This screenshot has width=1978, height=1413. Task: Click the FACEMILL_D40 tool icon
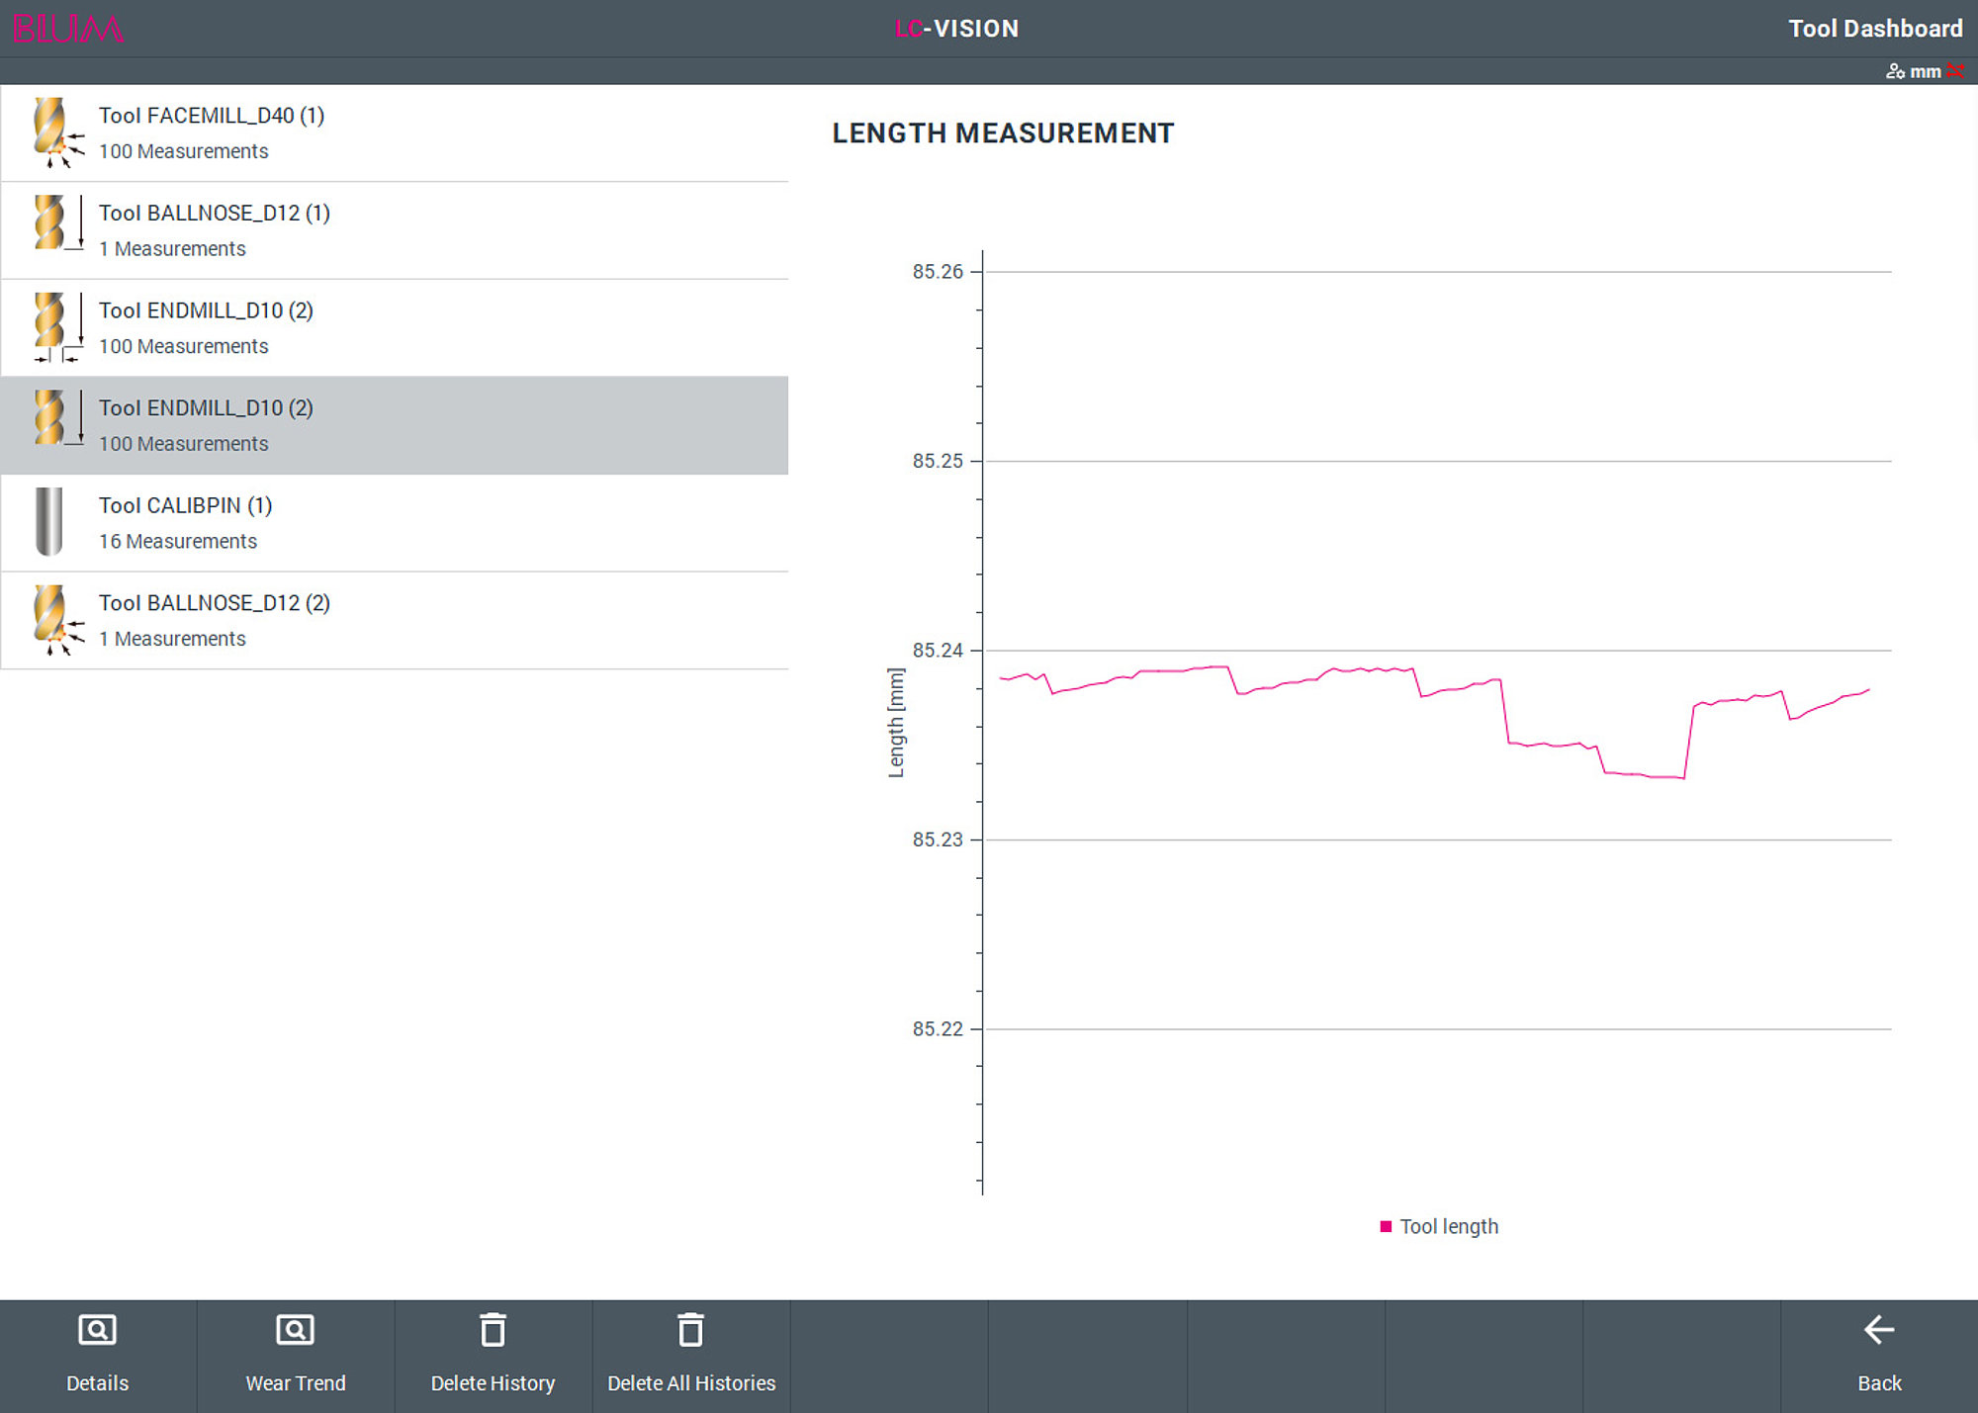point(54,132)
